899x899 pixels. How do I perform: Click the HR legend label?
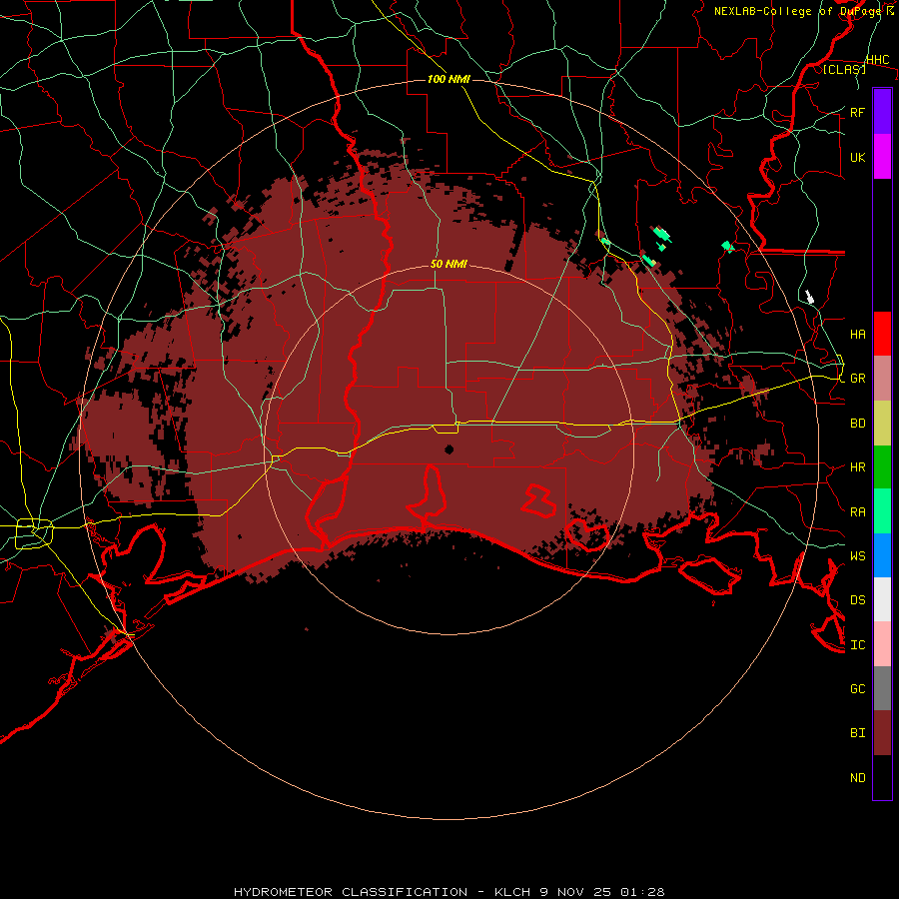click(857, 467)
